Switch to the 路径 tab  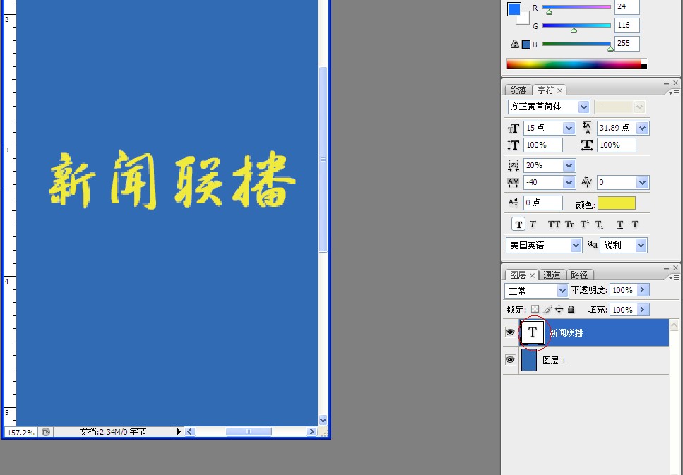(579, 275)
